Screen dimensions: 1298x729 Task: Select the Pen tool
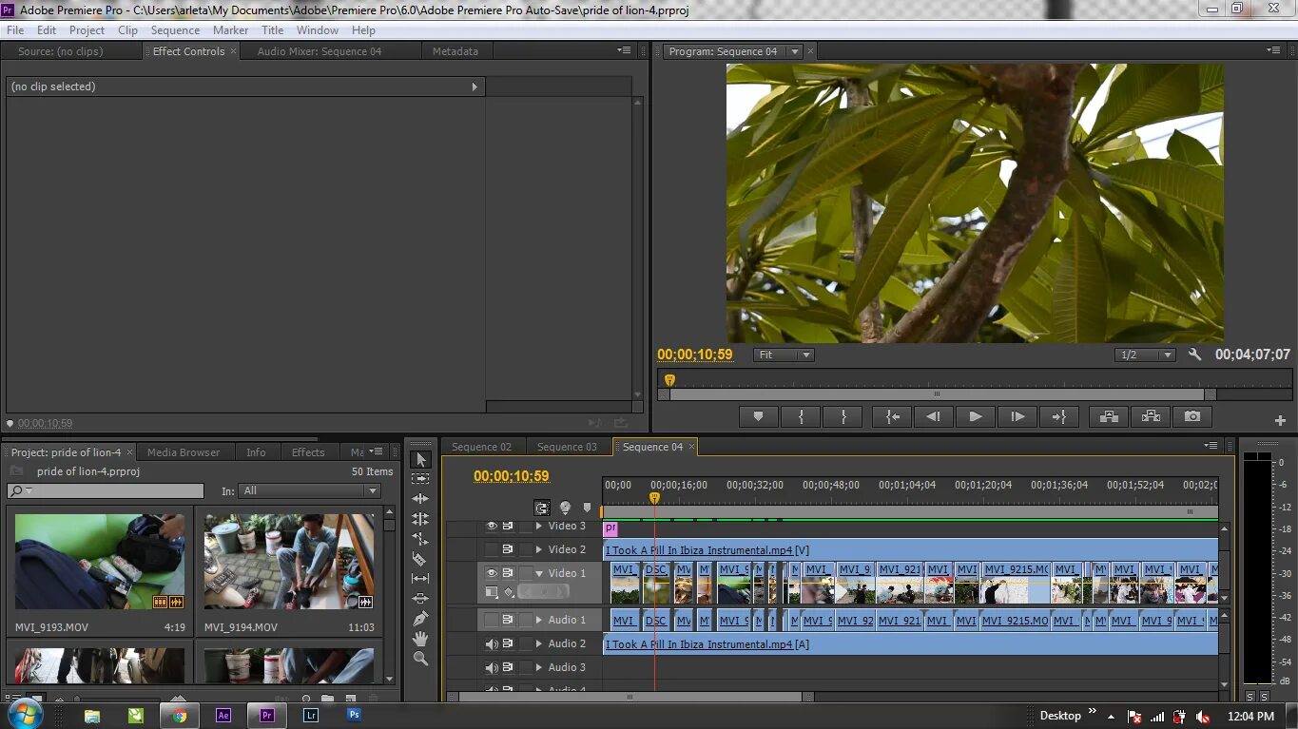click(x=420, y=619)
